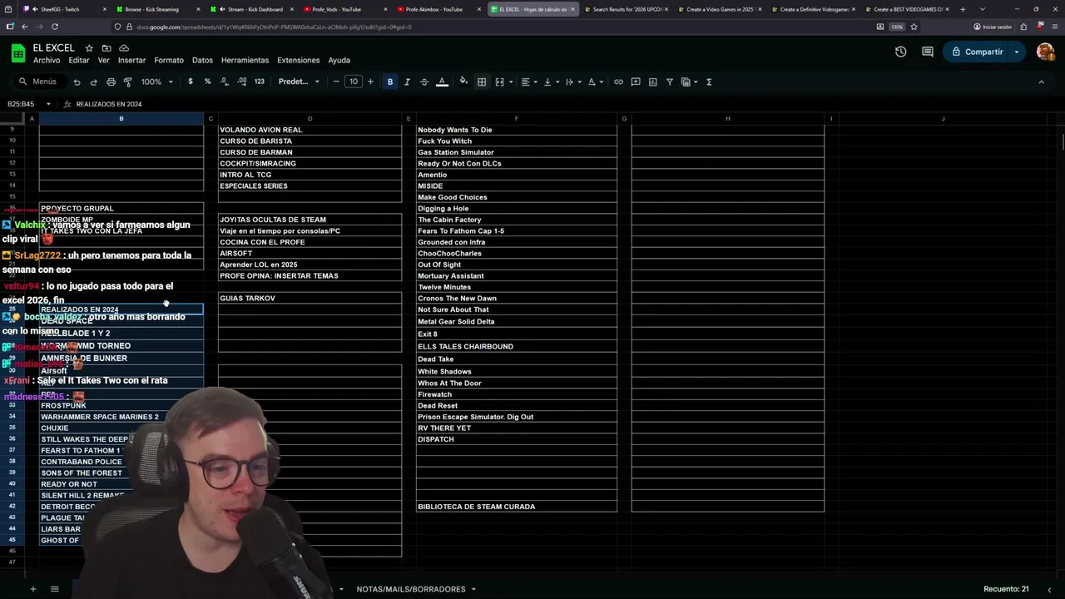1065x599 pixels.
Task: Print the spreadsheet with printer icon
Action: [x=111, y=82]
